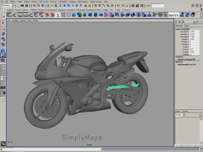203x152 pixels.
Task: Toggle the Attribute Editor display button
Action: click(193, 6)
